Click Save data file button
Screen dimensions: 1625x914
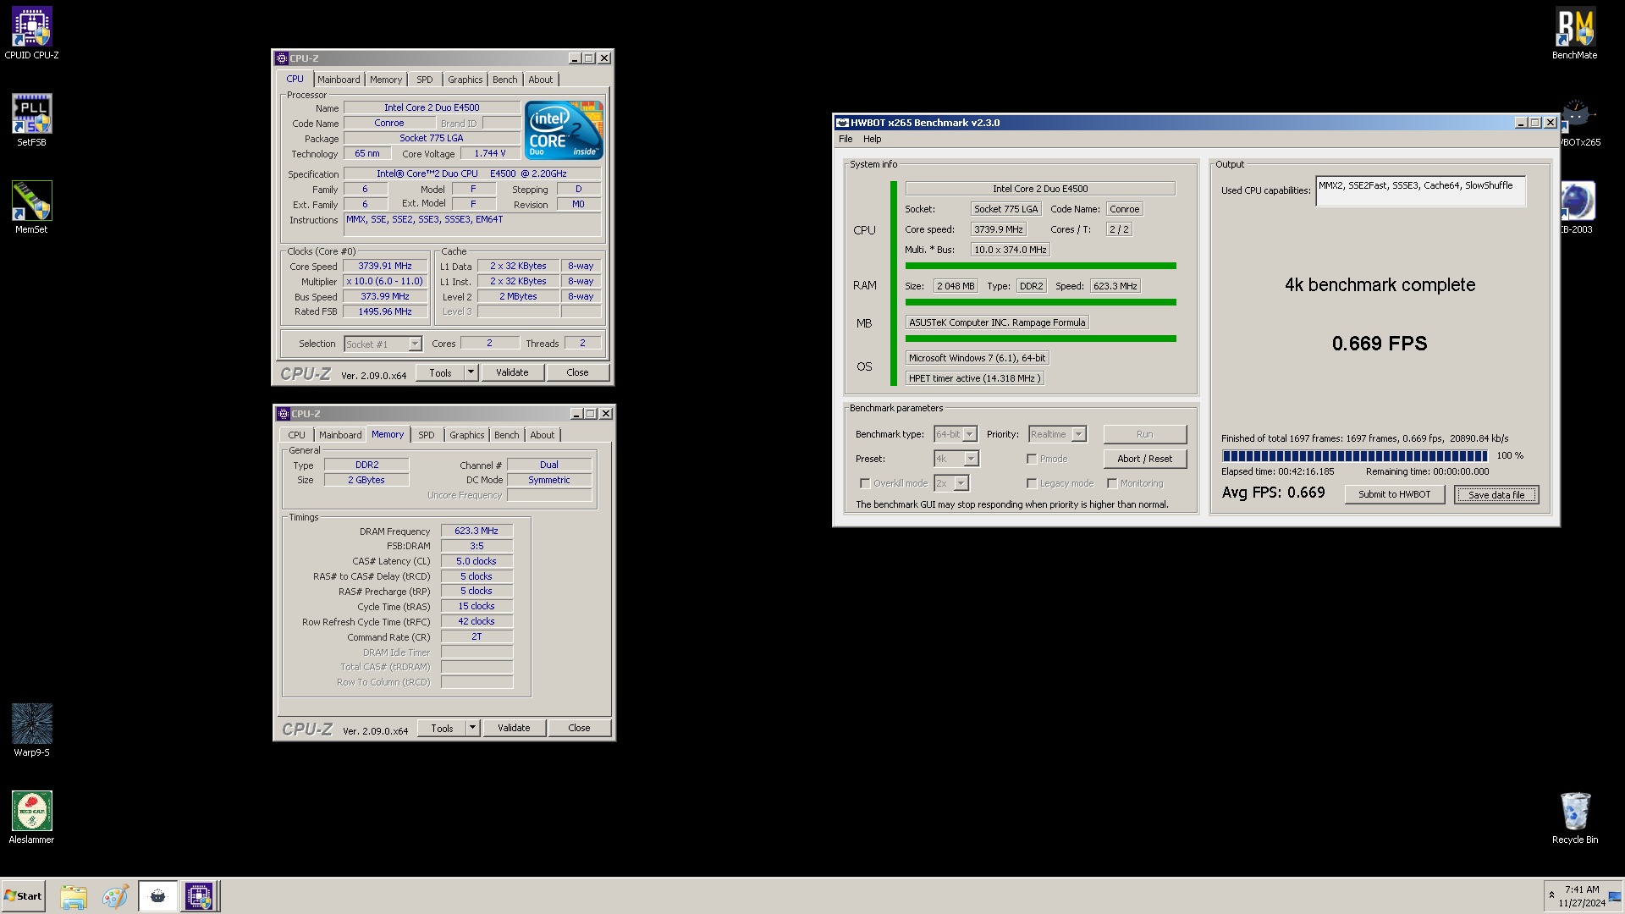1496,494
